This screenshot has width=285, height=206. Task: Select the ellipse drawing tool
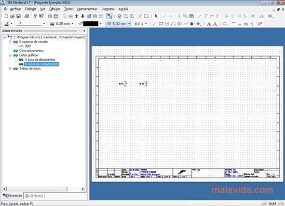pos(180,24)
